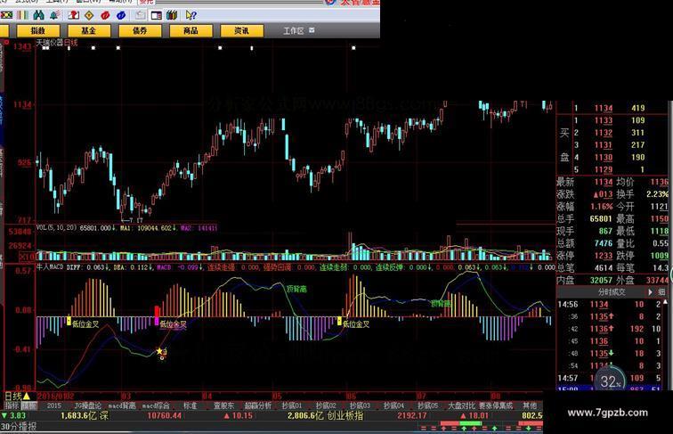The width and height of the screenshot is (673, 434).
Task: Select the 抄底05 indicator tab
Action: coord(427,405)
